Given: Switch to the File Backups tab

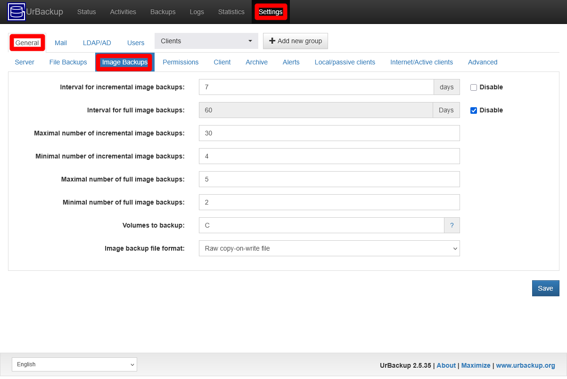Looking at the screenshot, I should tap(68, 62).
